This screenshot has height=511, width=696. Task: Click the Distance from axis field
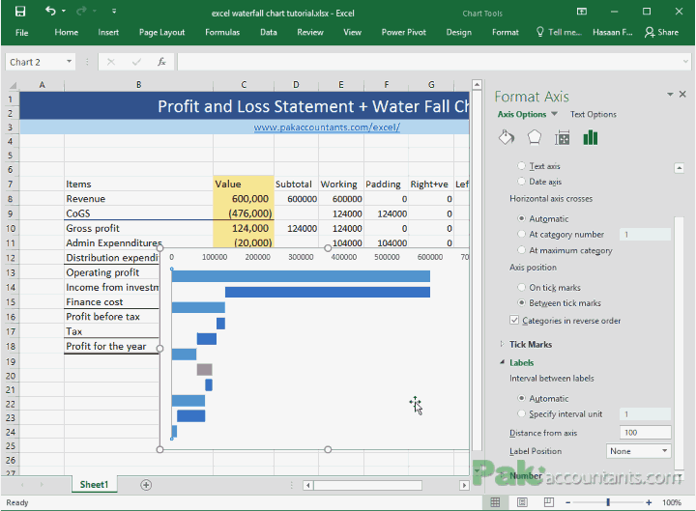(645, 433)
